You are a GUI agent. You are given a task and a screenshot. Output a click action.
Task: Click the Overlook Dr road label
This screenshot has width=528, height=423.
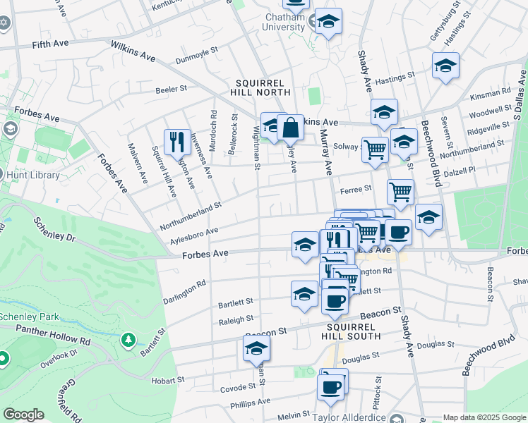click(x=59, y=358)
